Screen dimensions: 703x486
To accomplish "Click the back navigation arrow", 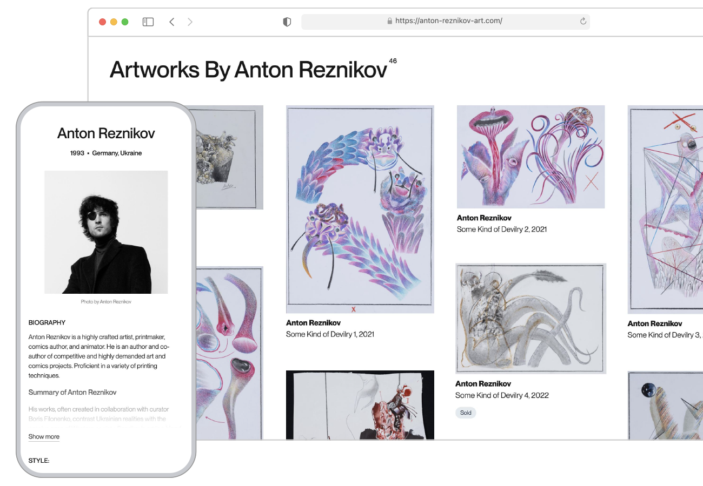I will pos(172,22).
